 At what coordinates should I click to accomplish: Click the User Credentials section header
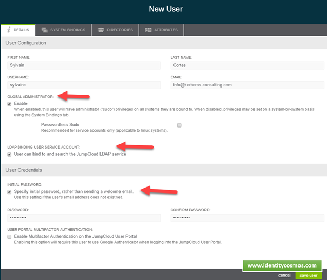pyautogui.click(x=24, y=170)
